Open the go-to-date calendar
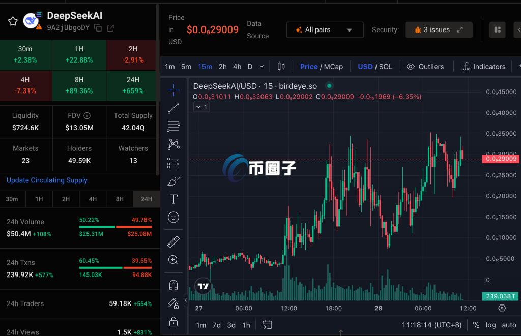521x336 pixels. [267, 325]
